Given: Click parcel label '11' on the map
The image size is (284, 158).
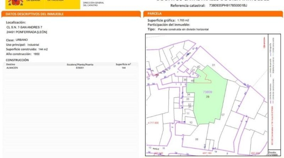Looking at the screenshot, I should point(188,114).
